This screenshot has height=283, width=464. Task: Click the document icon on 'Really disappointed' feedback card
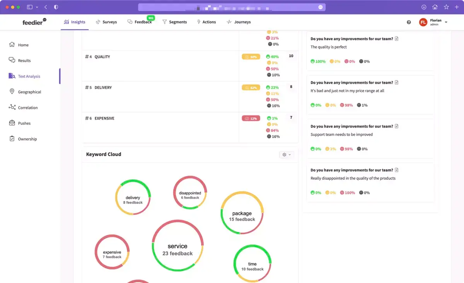click(x=397, y=170)
